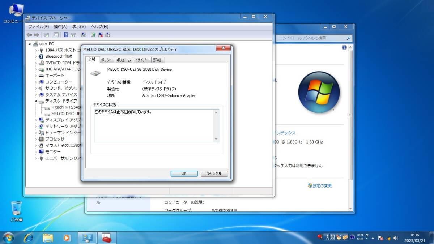Click the インデックス link in Control Panel
This screenshot has width=434, height=244.
pos(285,133)
